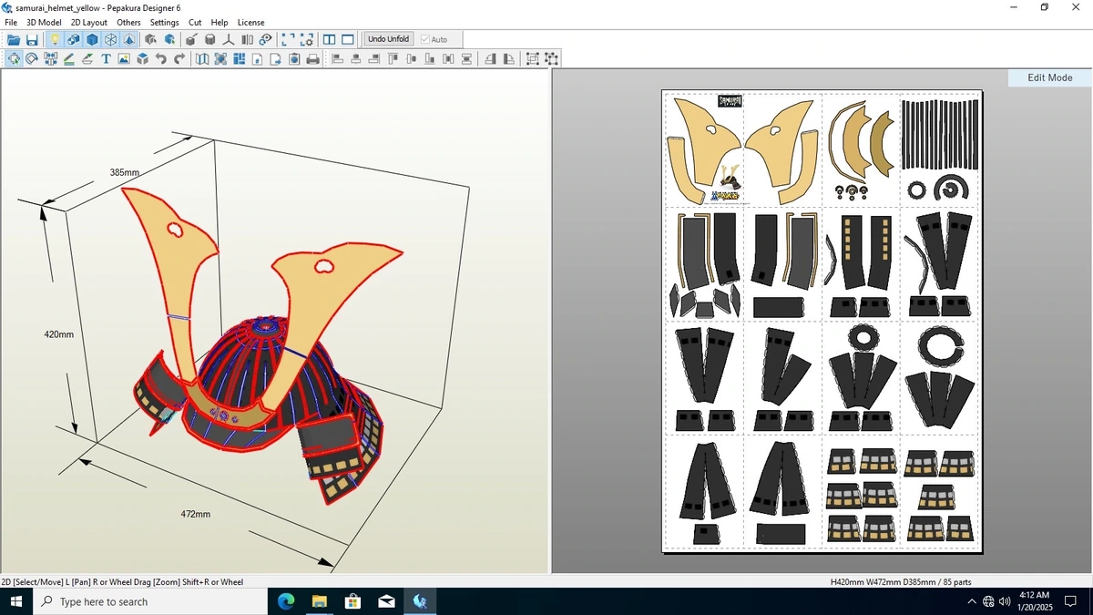The image size is (1093, 615).
Task: Open the 3D Model menu
Action: pyautogui.click(x=44, y=22)
